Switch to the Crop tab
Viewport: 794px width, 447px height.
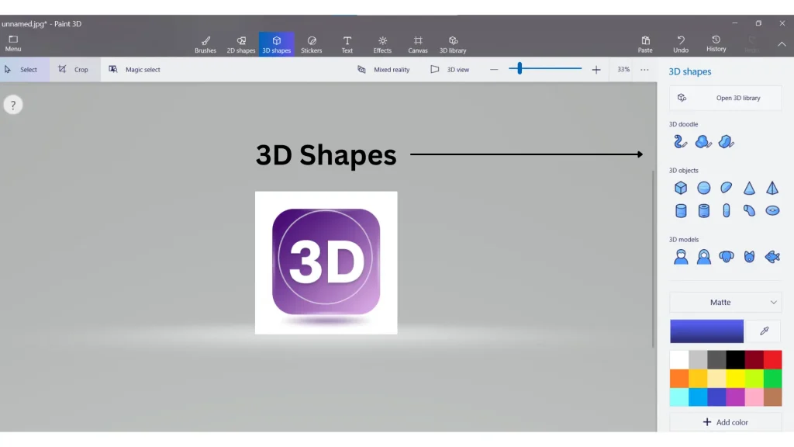tap(74, 69)
